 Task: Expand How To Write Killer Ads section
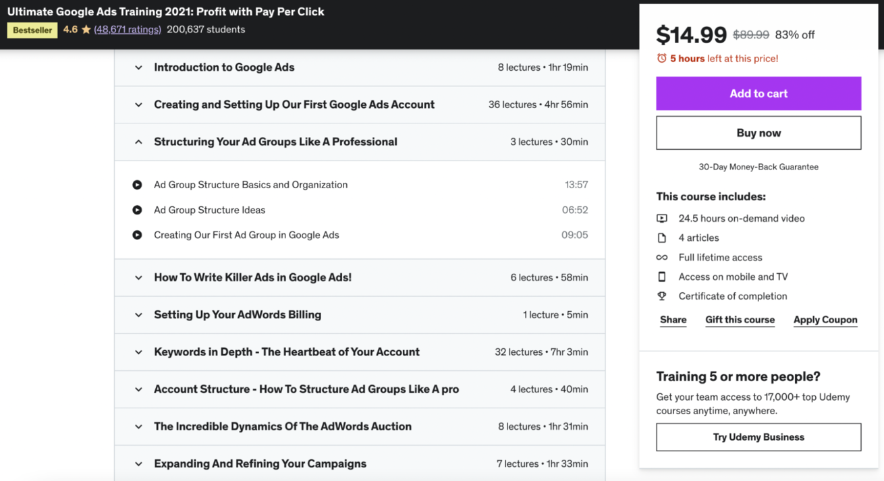point(138,277)
